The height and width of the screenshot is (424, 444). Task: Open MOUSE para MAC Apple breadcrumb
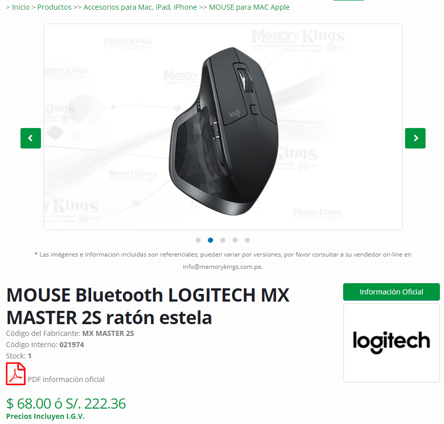(x=249, y=7)
